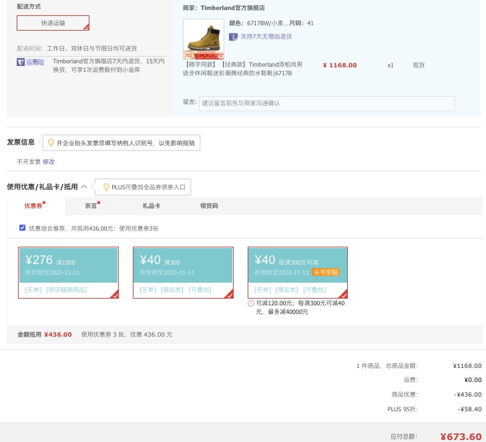Screen dimensions: 486x442
Task: Switch to the 京豆 tab
Action: (91, 206)
